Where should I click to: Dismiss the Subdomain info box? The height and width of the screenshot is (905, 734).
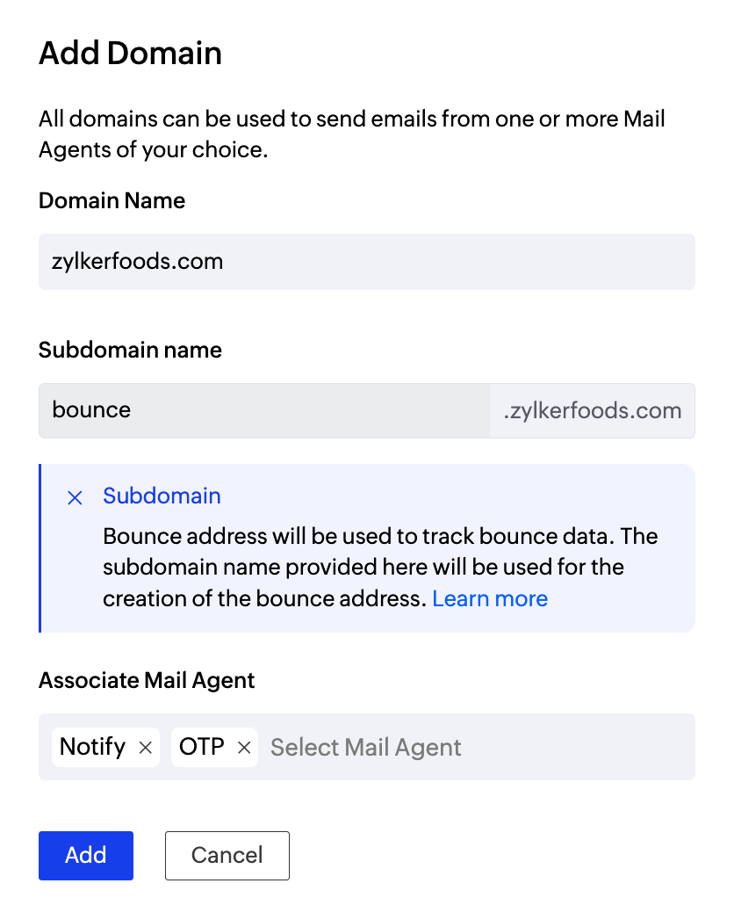click(76, 498)
